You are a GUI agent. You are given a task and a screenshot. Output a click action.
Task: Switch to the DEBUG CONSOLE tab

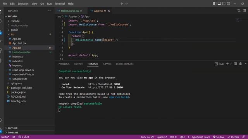tap(125, 64)
